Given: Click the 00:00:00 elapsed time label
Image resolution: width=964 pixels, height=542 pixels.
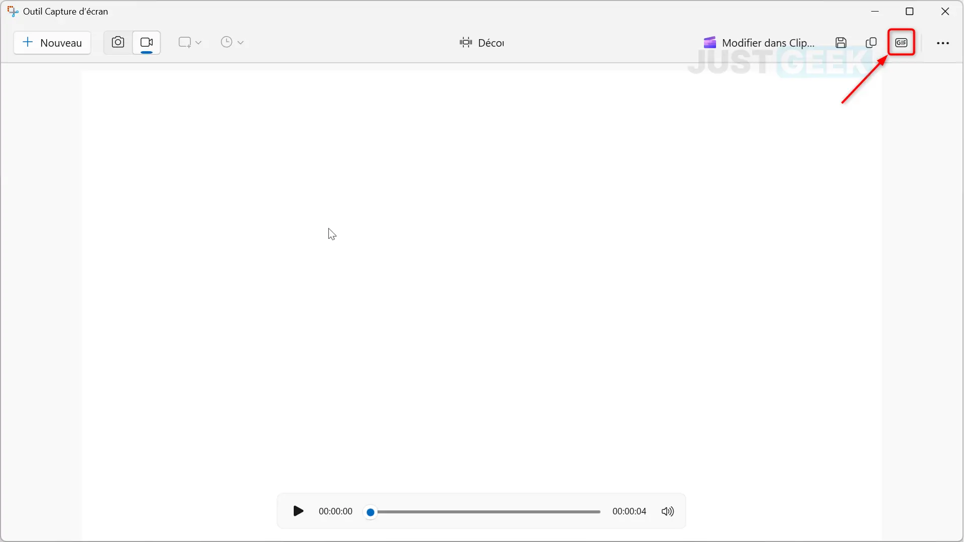Looking at the screenshot, I should (335, 511).
